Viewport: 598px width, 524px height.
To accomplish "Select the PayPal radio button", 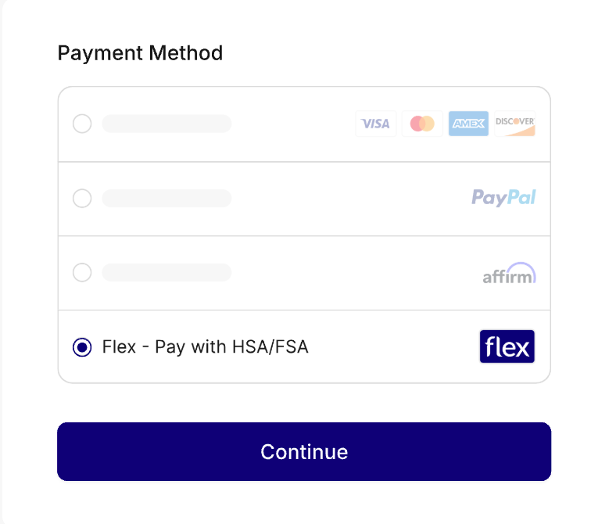I will pos(82,199).
